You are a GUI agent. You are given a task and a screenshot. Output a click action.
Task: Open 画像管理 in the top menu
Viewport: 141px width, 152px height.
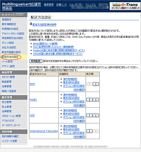point(49,5)
